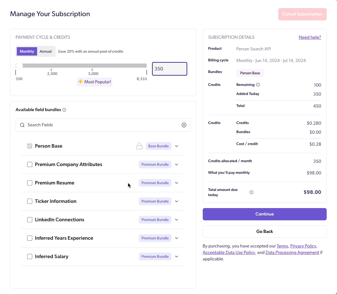Check the Premium Company Attributes checkbox
The height and width of the screenshot is (294, 337).
click(30, 164)
